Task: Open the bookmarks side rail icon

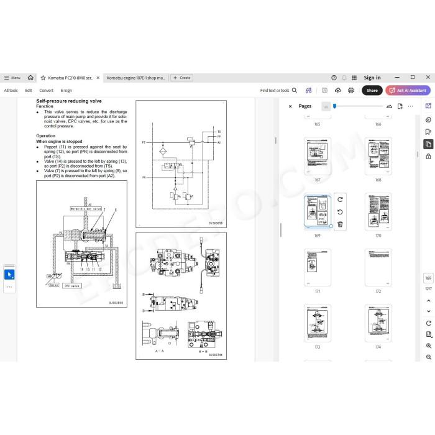Action: [x=428, y=132]
